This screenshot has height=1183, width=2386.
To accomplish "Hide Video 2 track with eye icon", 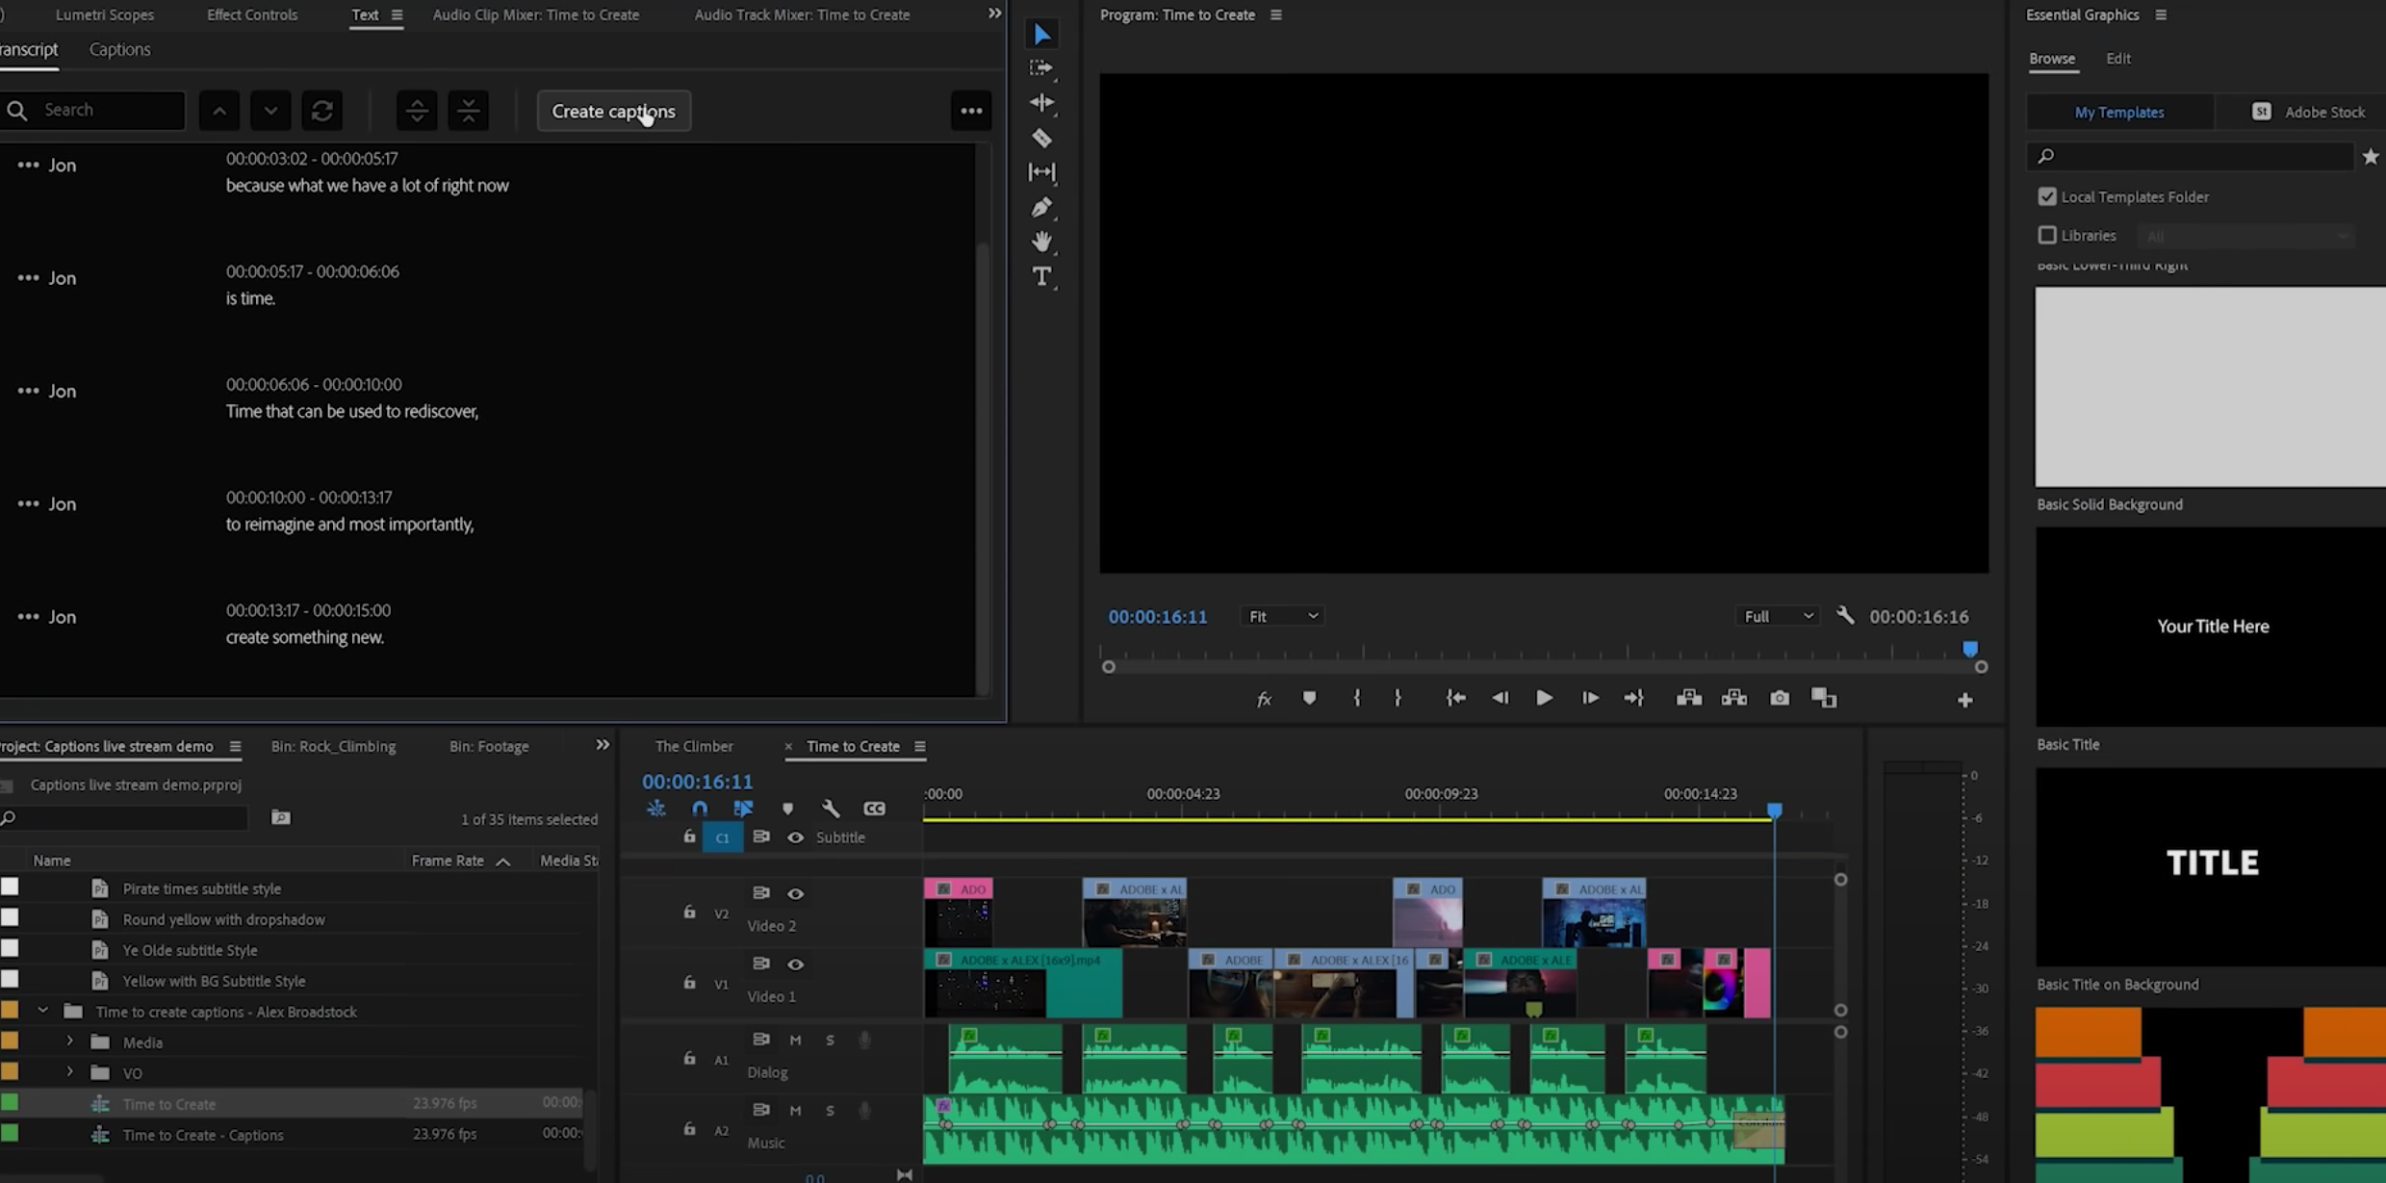I will (795, 893).
